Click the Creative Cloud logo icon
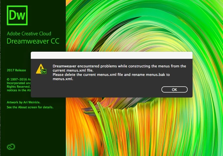 pyautogui.click(x=11, y=147)
